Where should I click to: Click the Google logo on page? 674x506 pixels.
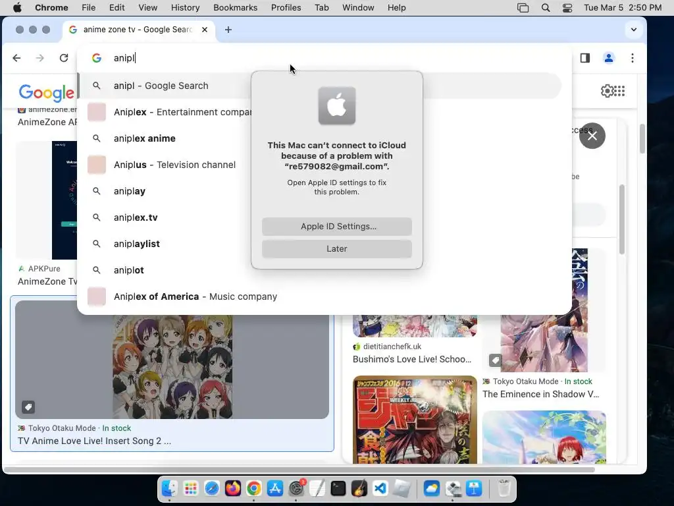click(47, 92)
